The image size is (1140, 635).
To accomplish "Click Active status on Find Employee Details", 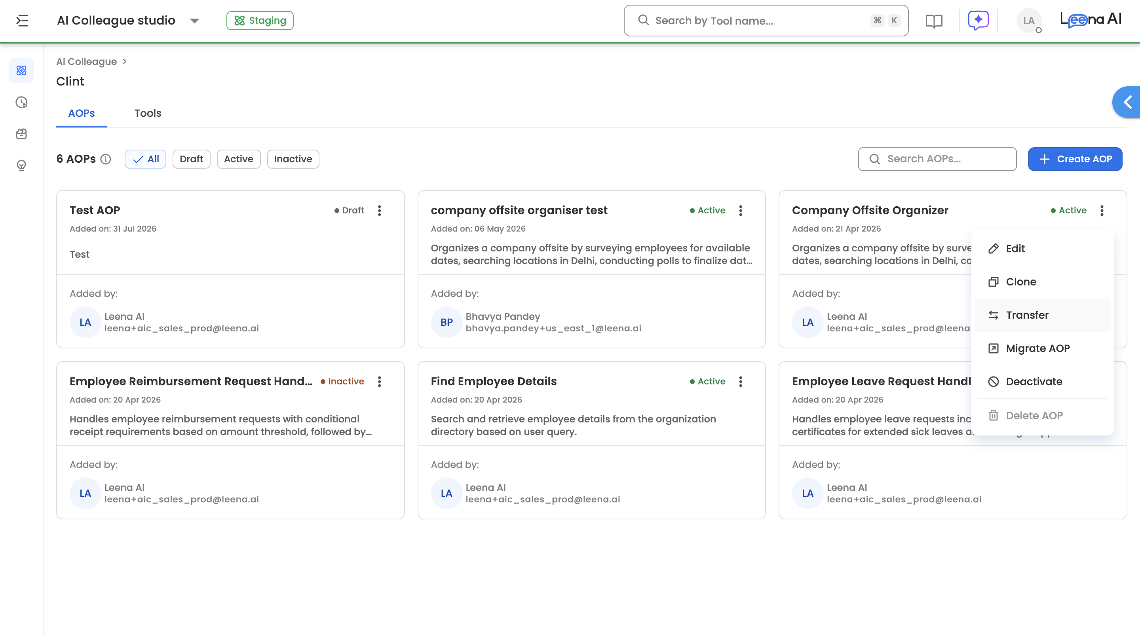I will (708, 382).
